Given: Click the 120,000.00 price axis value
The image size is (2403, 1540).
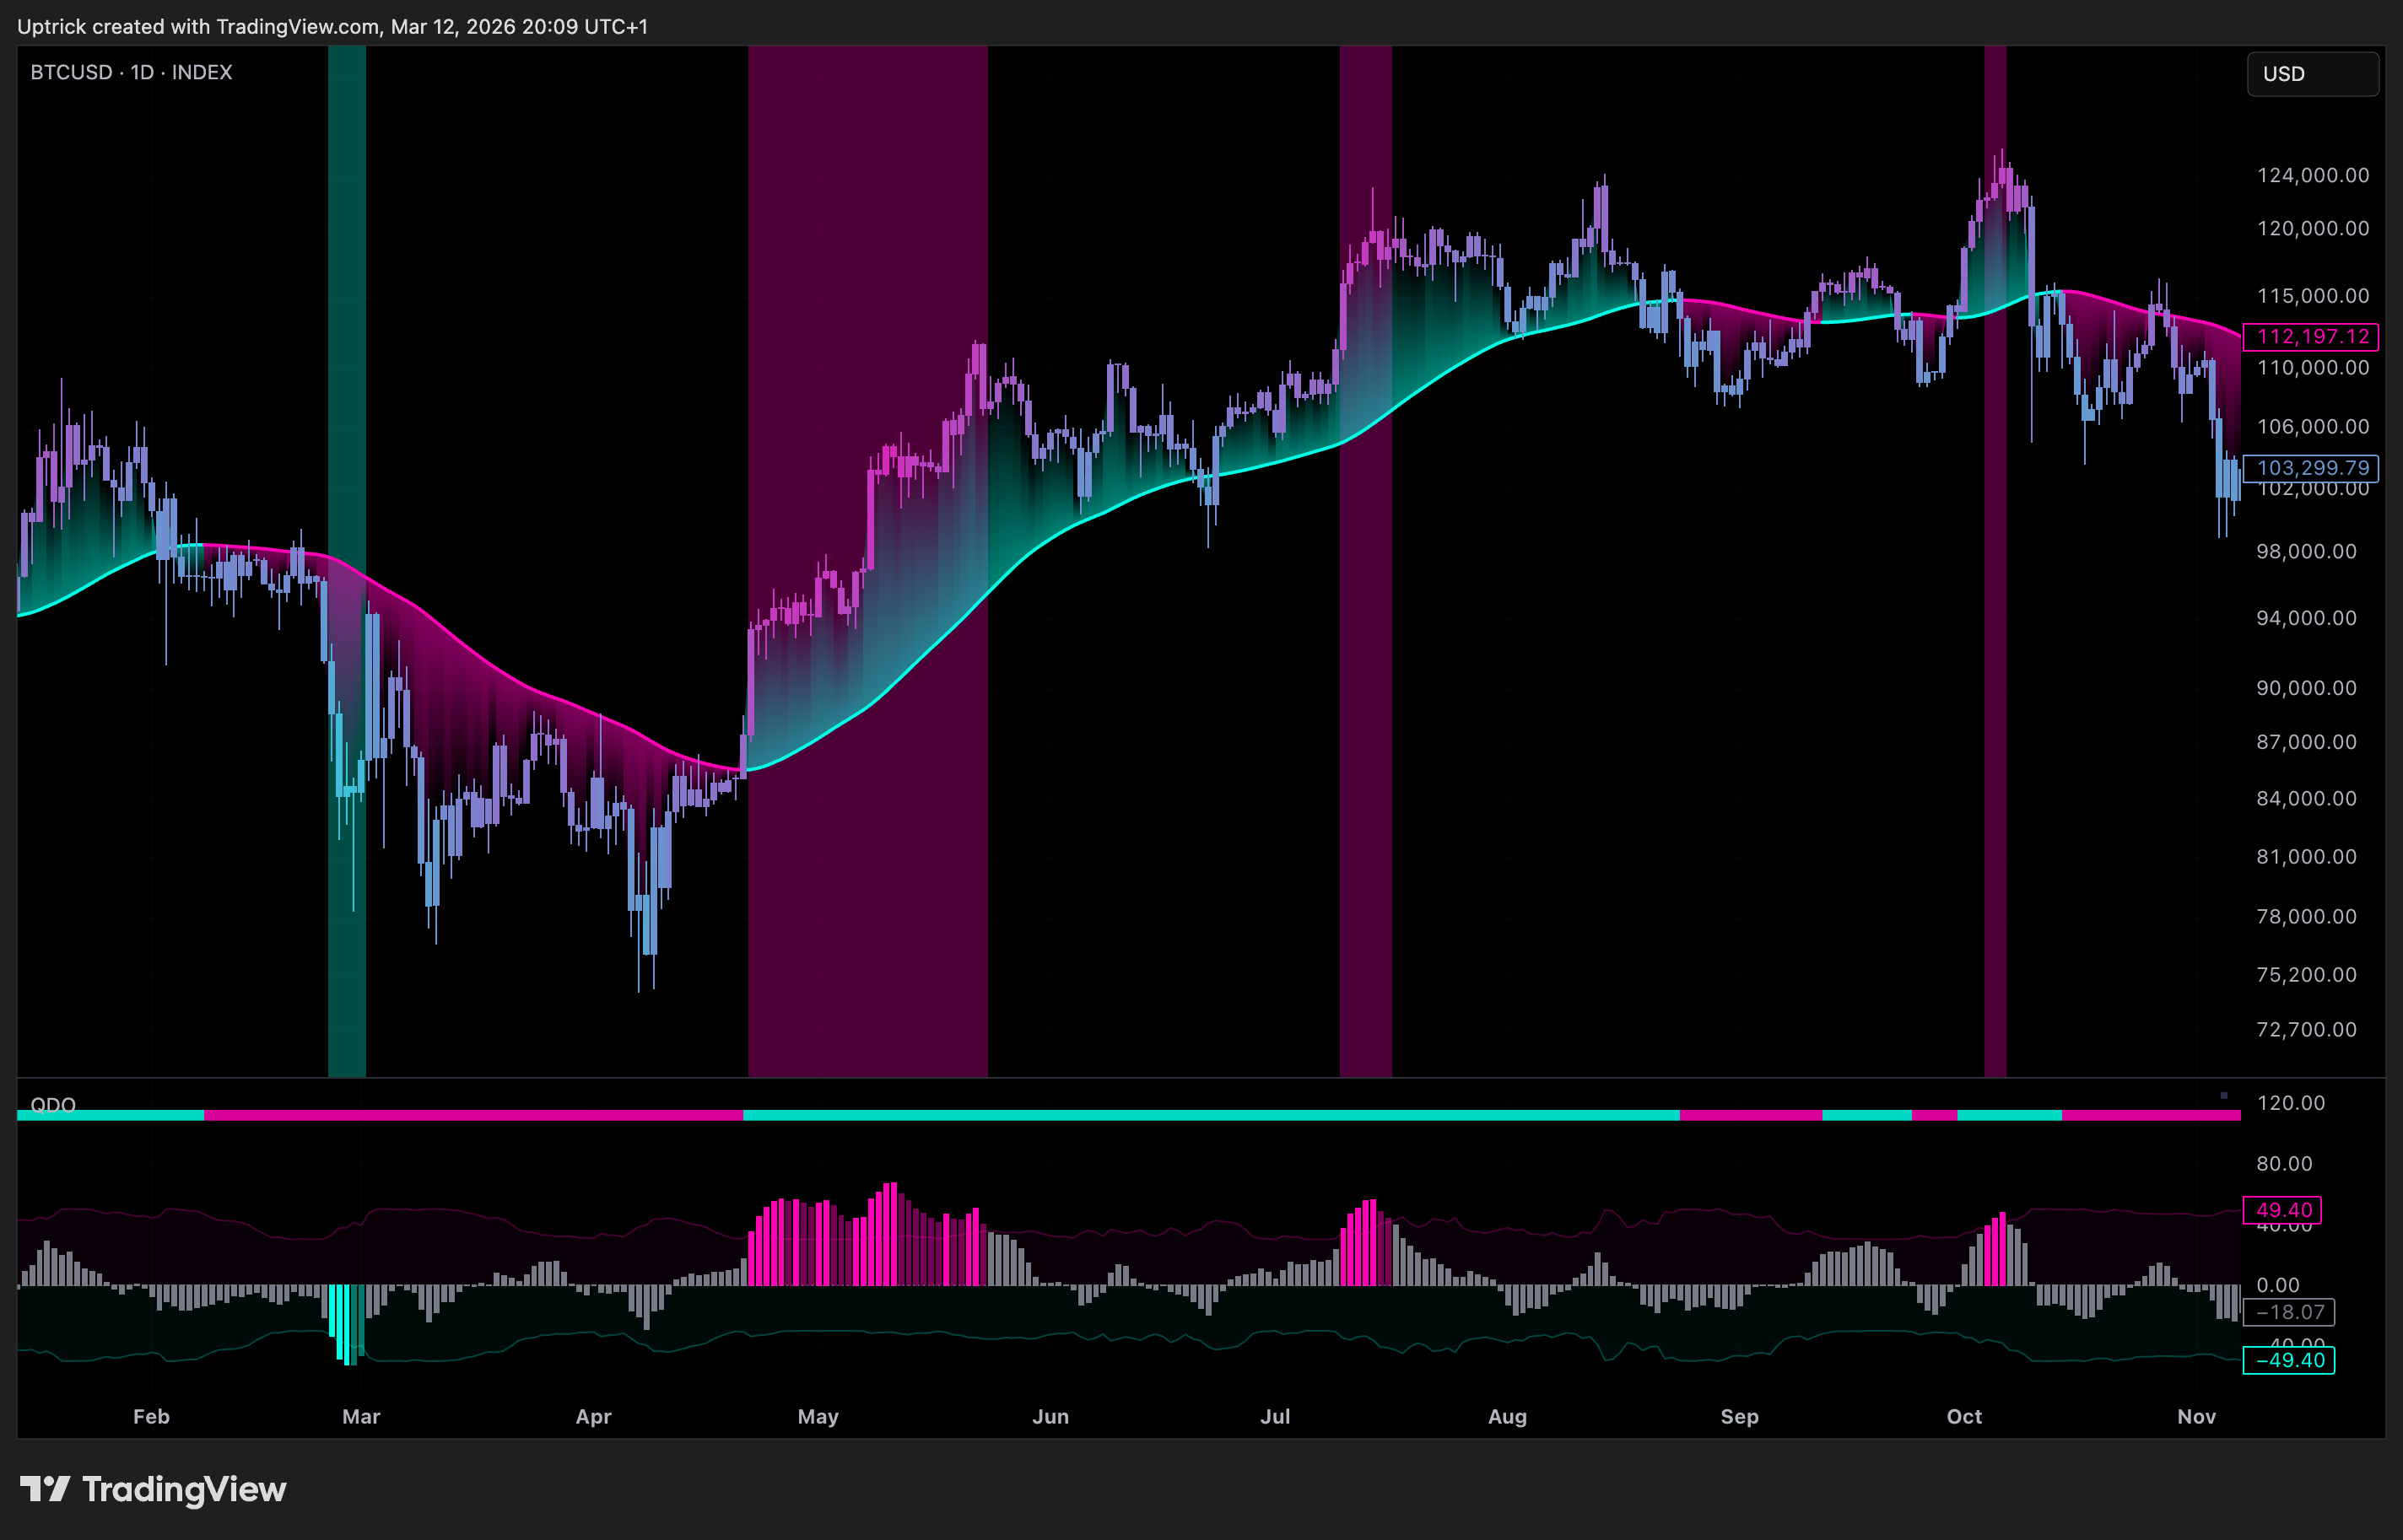Looking at the screenshot, I should click(x=2313, y=228).
